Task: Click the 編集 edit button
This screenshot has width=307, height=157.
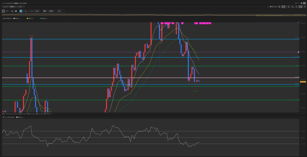Action: (x=44, y=11)
